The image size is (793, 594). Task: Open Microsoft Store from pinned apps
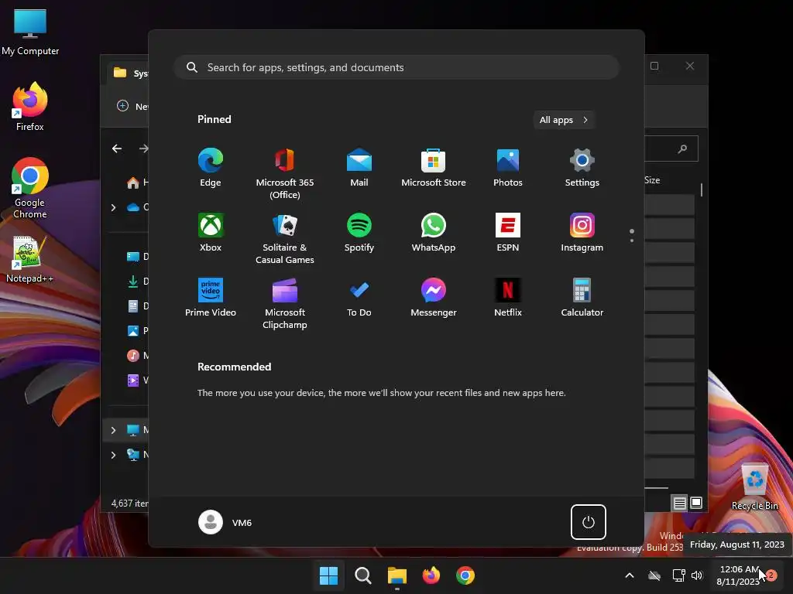pyautogui.click(x=434, y=168)
